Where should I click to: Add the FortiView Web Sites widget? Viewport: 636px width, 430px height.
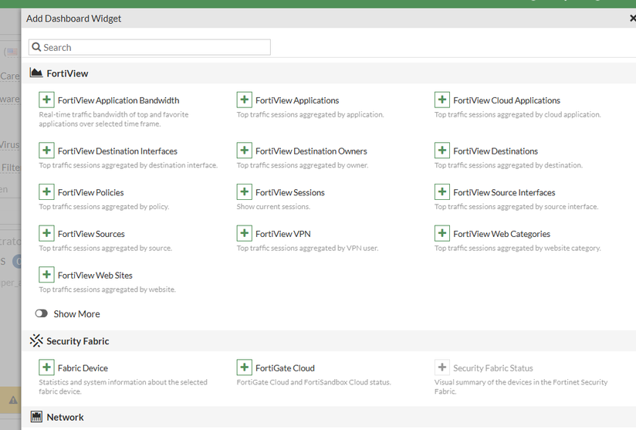pyautogui.click(x=47, y=276)
